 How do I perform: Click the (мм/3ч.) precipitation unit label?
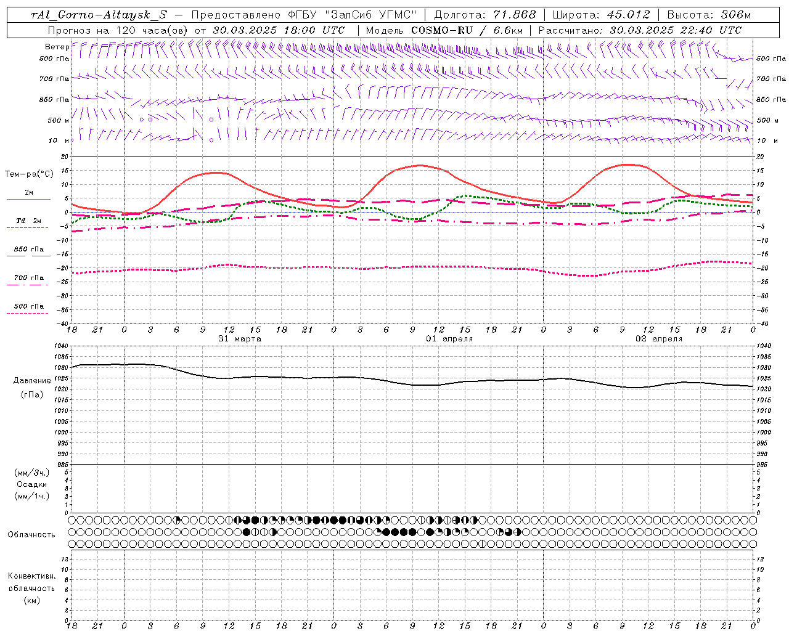[x=32, y=473]
